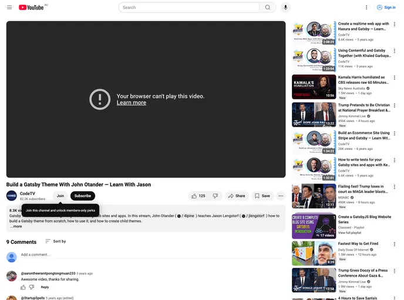Click View full playlist link
The image size is (404, 300).
coord(349,233)
